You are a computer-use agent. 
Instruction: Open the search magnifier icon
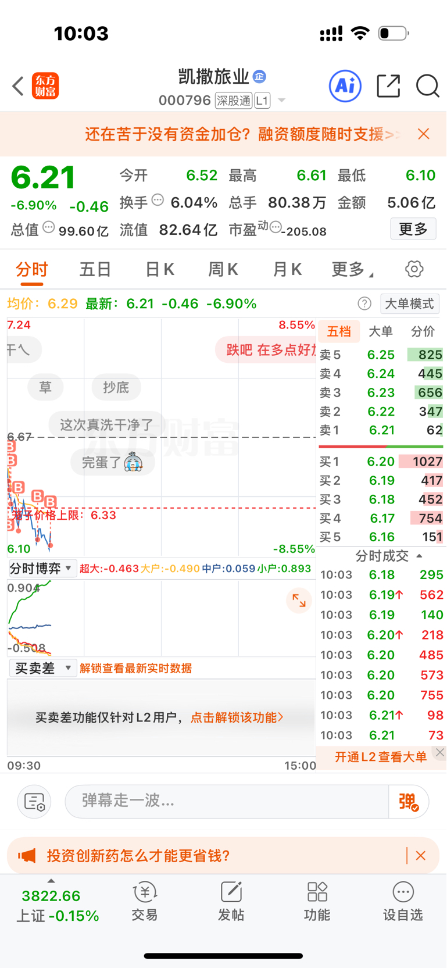[427, 86]
